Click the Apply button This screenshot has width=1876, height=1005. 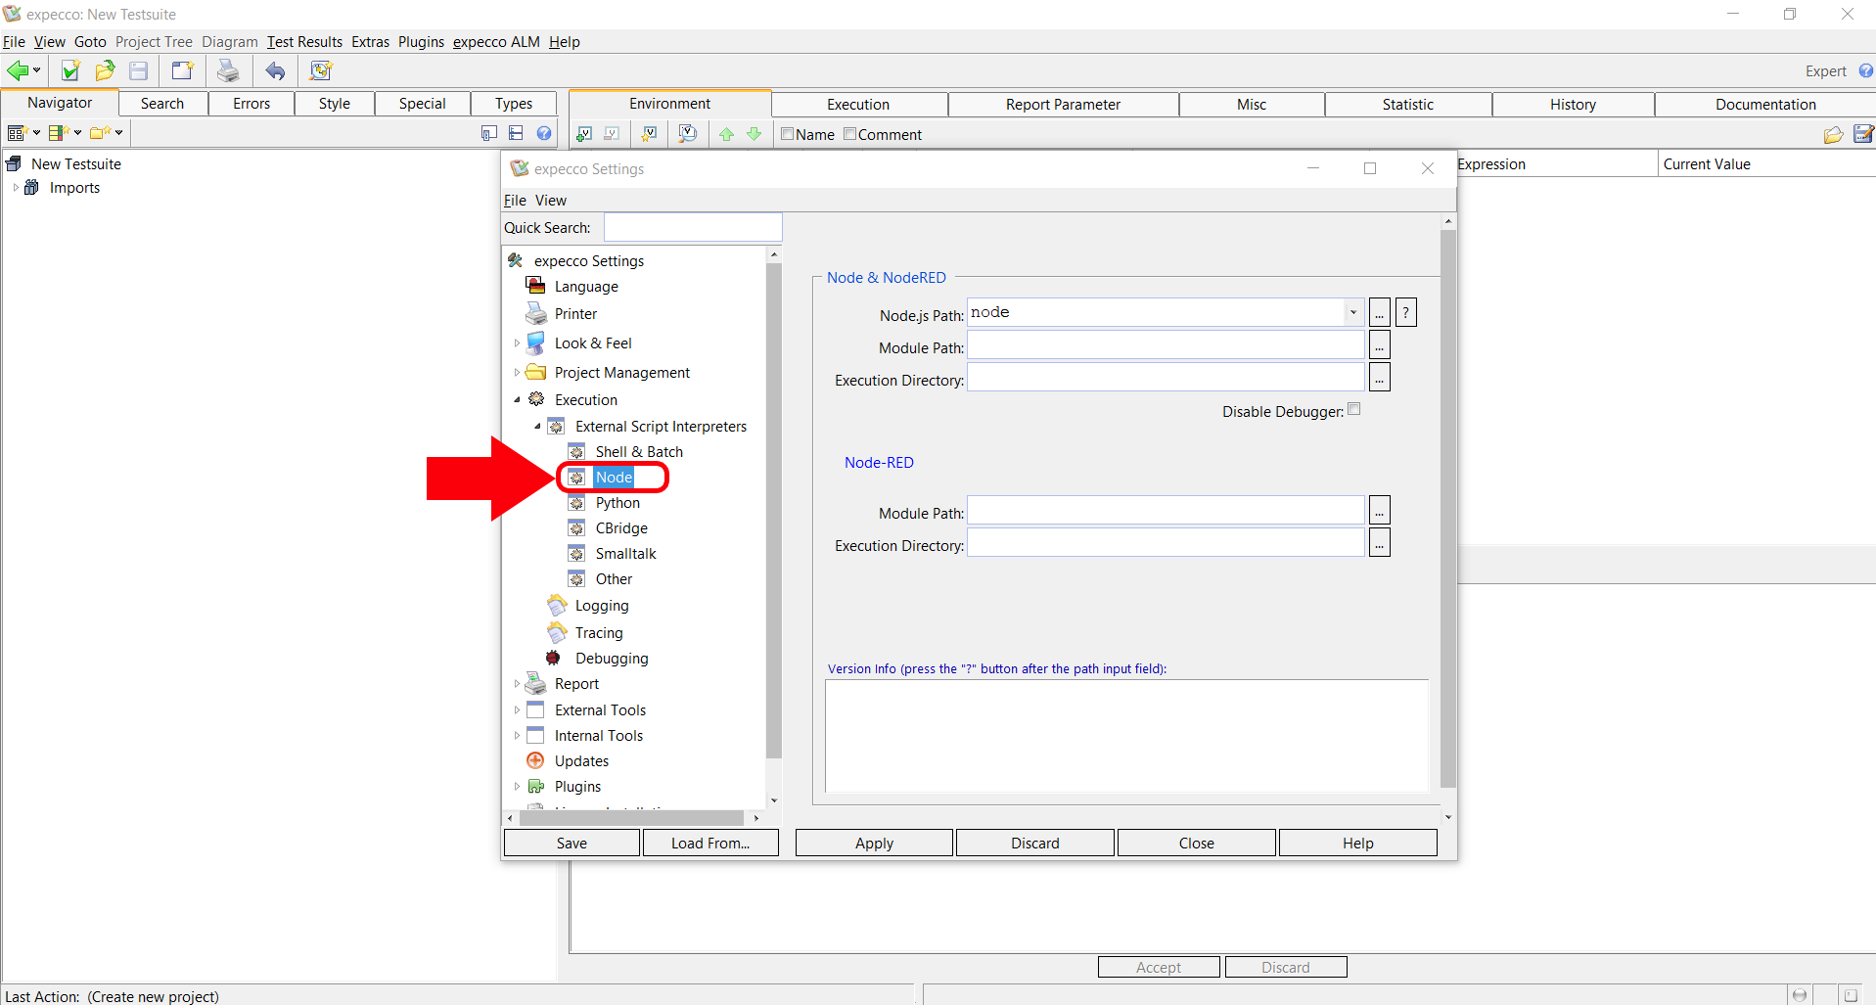(873, 843)
